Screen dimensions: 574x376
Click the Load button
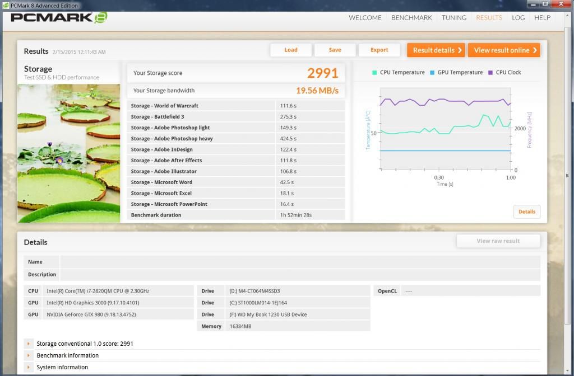pyautogui.click(x=291, y=50)
